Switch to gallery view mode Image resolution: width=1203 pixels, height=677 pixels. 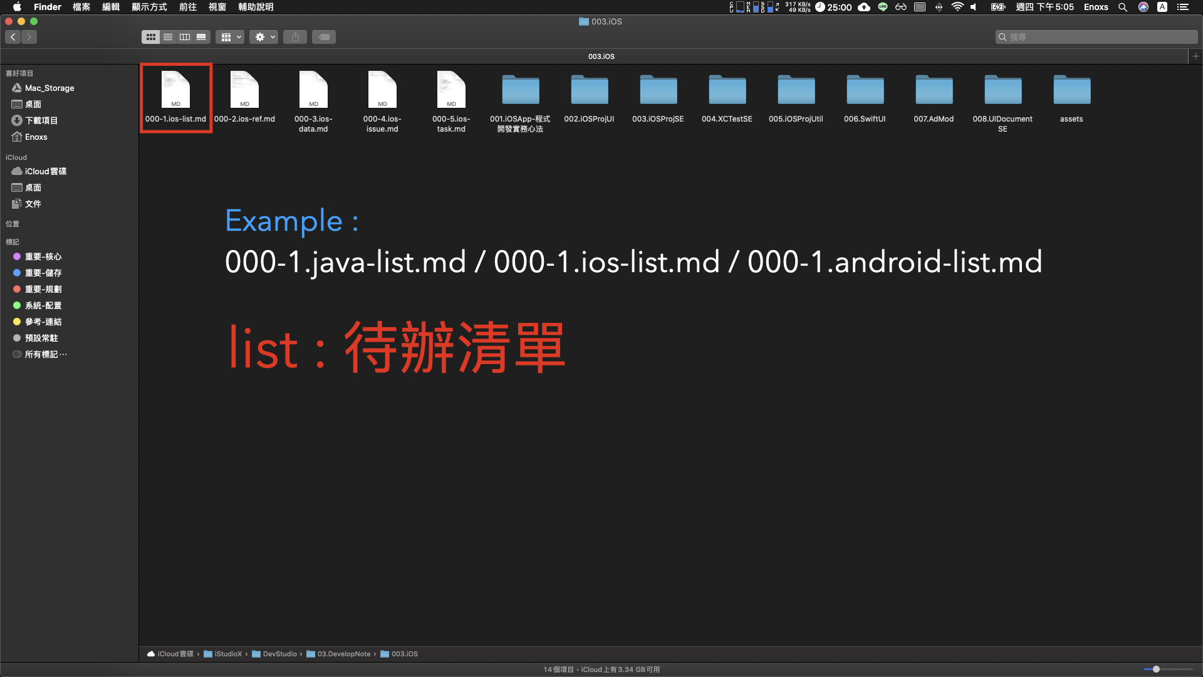click(x=201, y=37)
